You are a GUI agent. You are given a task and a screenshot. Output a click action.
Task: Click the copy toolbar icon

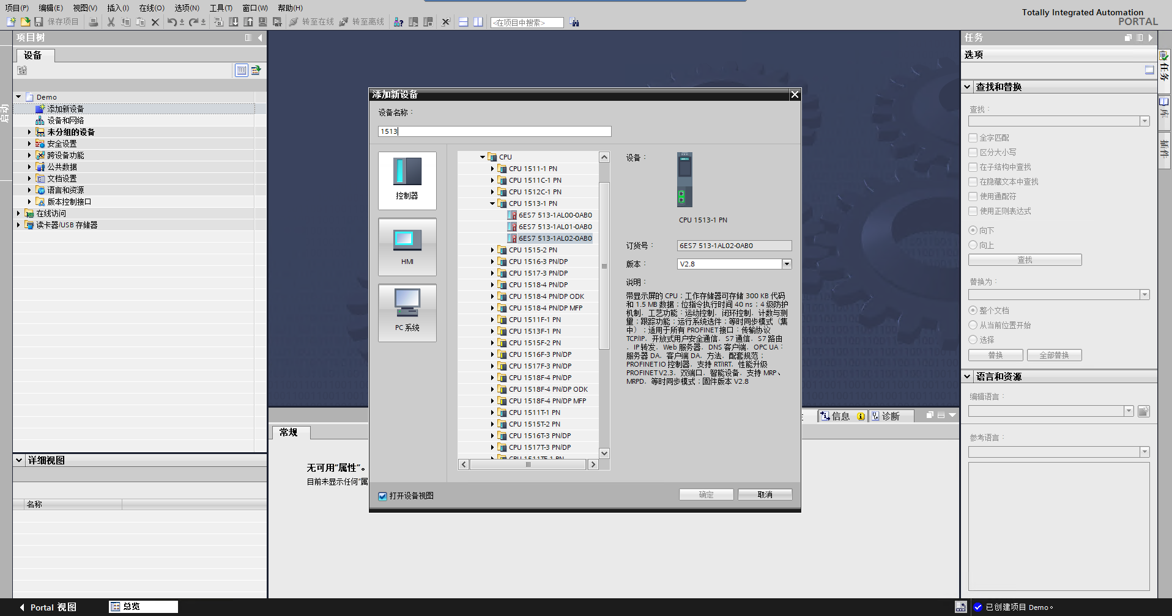(125, 22)
